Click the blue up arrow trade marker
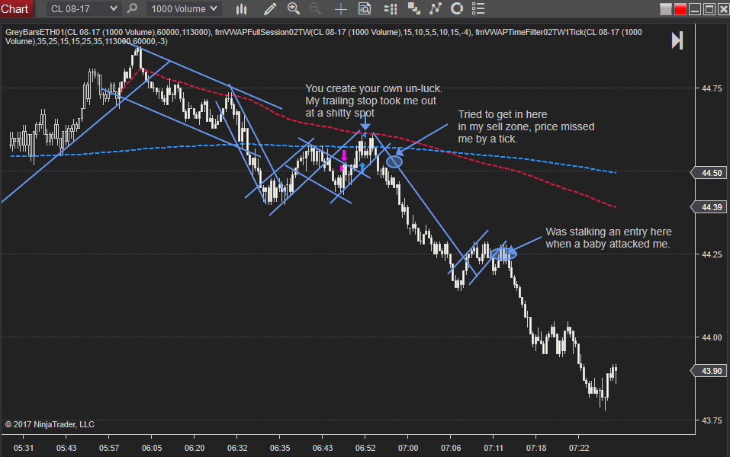 coord(362,168)
